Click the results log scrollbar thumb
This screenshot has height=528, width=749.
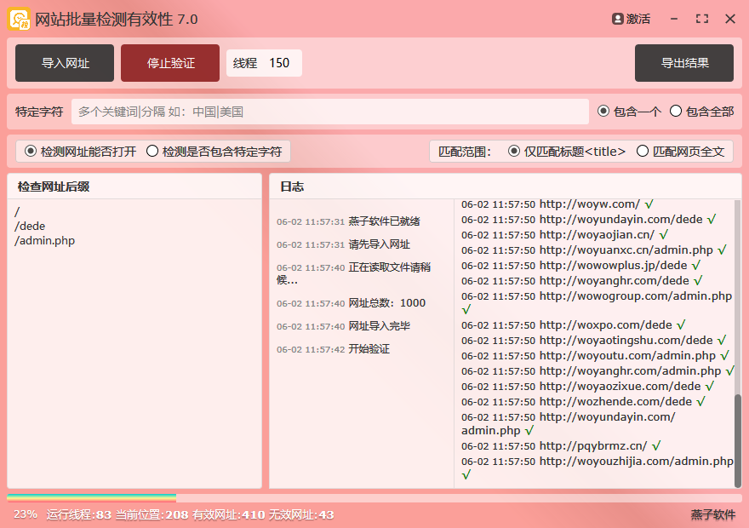[x=738, y=439]
